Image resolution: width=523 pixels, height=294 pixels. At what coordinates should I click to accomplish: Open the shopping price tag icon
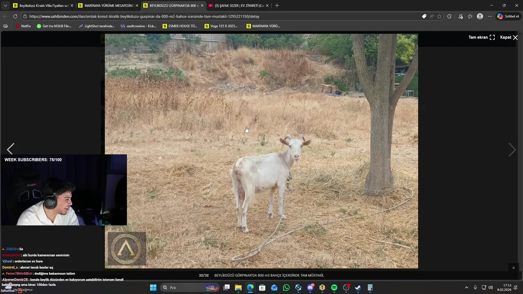[424, 16]
